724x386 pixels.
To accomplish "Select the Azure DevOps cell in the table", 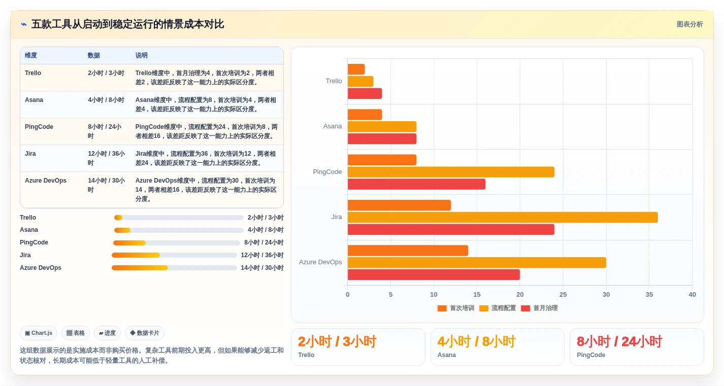I will [52, 190].
